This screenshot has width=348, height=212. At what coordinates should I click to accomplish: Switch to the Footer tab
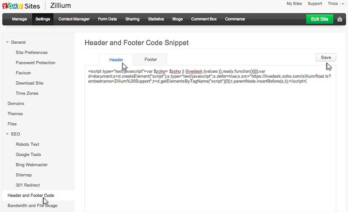click(x=150, y=59)
